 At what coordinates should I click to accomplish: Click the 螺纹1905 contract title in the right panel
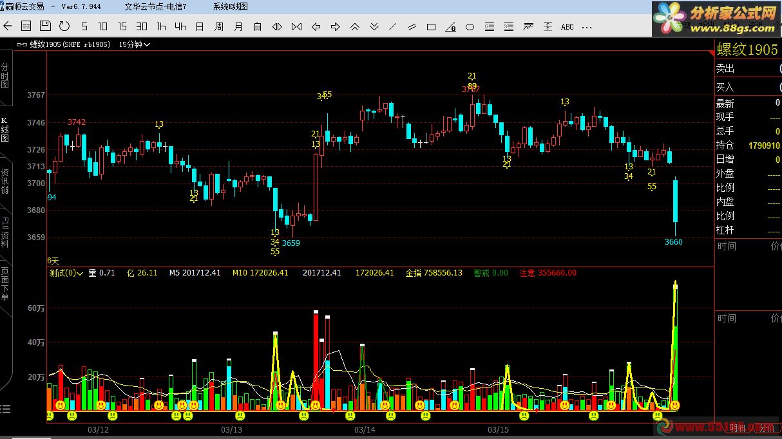[749, 50]
